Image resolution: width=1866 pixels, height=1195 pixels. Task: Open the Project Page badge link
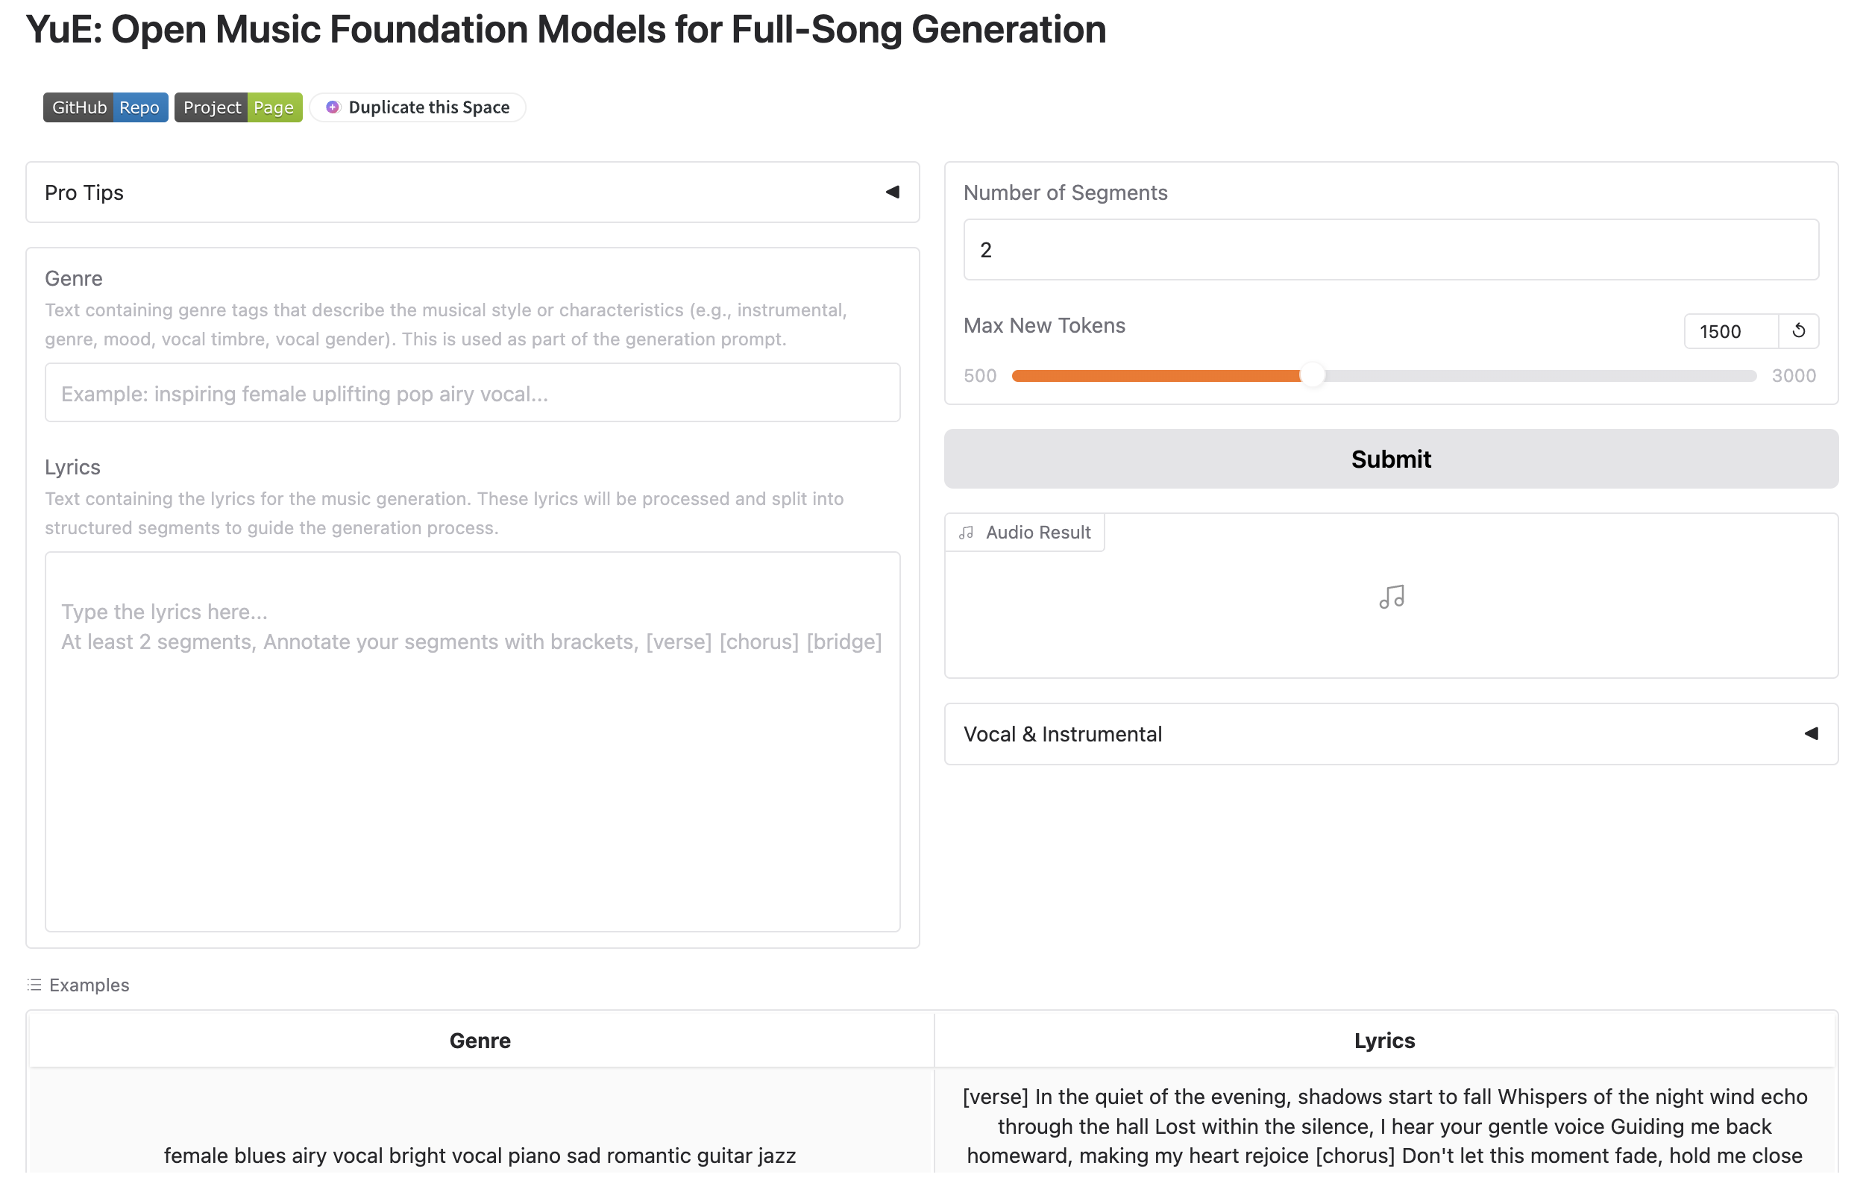click(238, 107)
